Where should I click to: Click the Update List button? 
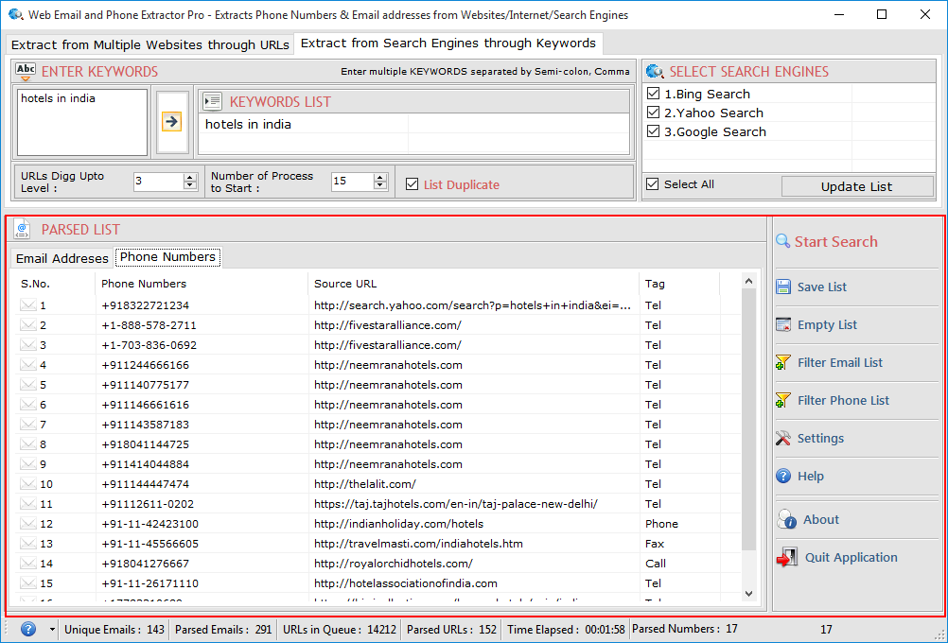click(857, 186)
